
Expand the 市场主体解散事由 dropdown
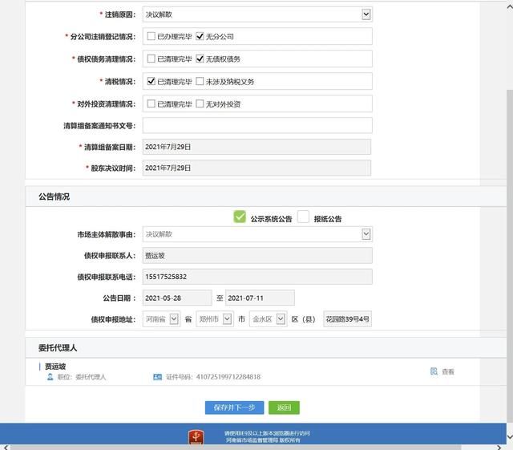pos(366,234)
